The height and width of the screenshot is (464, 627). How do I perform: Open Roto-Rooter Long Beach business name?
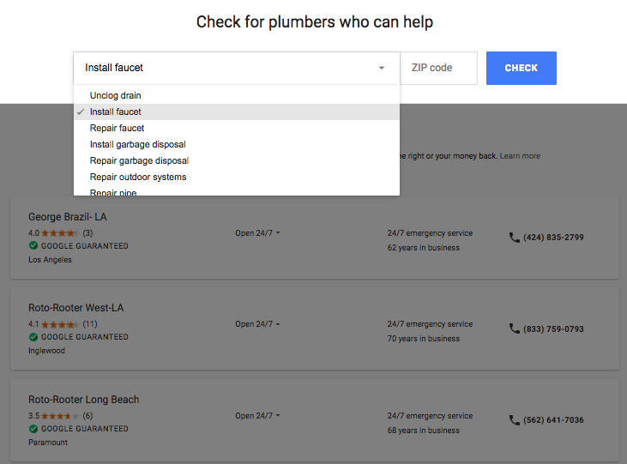(83, 399)
